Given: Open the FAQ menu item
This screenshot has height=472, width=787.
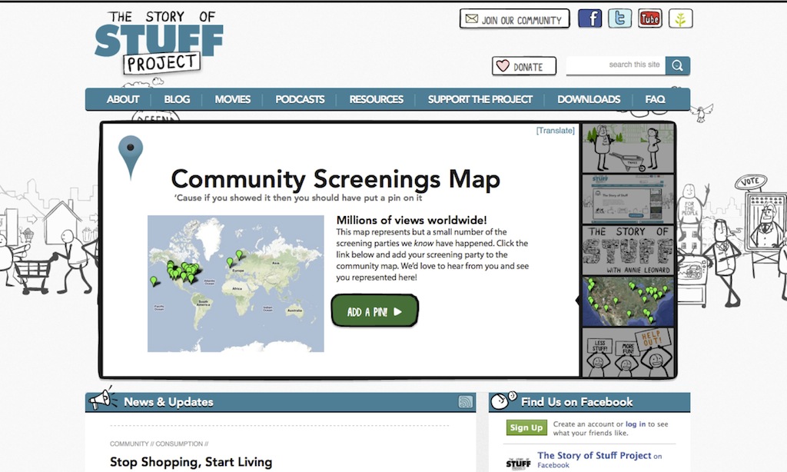Looking at the screenshot, I should click(655, 99).
